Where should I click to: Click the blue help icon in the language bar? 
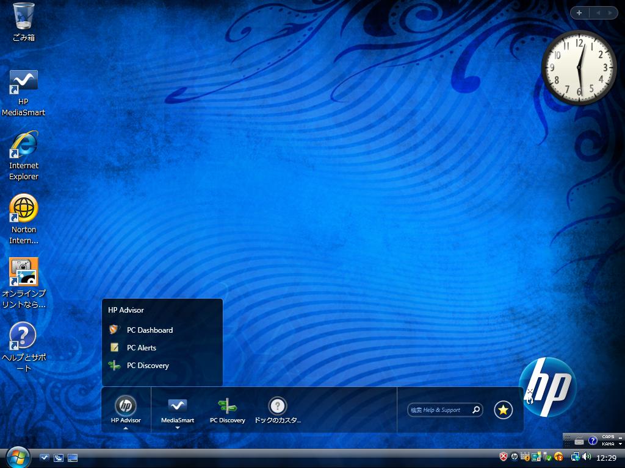593,441
